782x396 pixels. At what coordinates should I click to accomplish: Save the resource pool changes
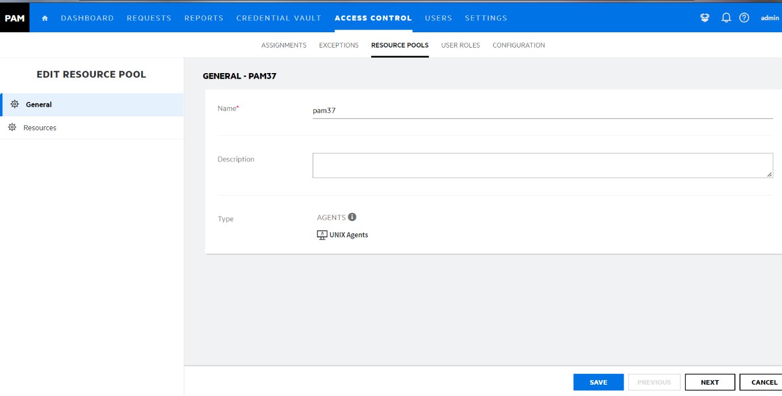pos(598,382)
